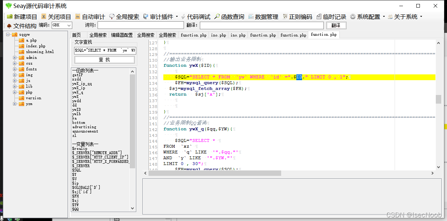Open the 审计插件 dropdown arrow
447x221 pixels.
click(177, 17)
